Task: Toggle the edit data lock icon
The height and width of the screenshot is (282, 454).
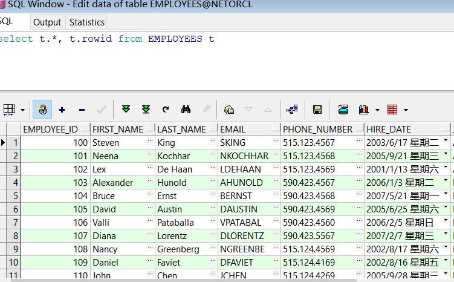Action: coord(42,110)
